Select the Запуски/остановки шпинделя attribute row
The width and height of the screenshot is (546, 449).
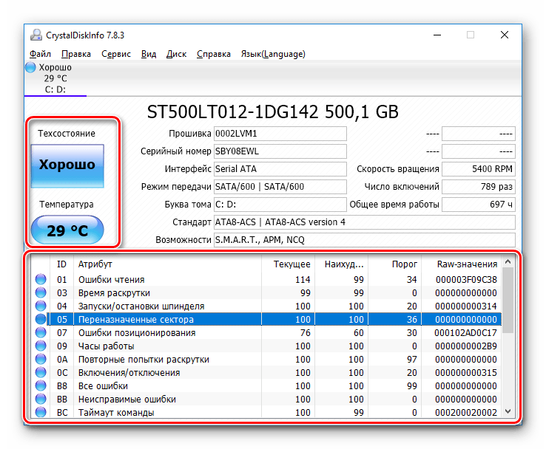coord(266,306)
